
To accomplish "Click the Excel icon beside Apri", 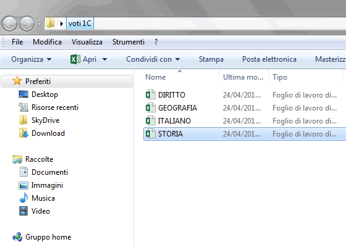I will tap(75, 59).
